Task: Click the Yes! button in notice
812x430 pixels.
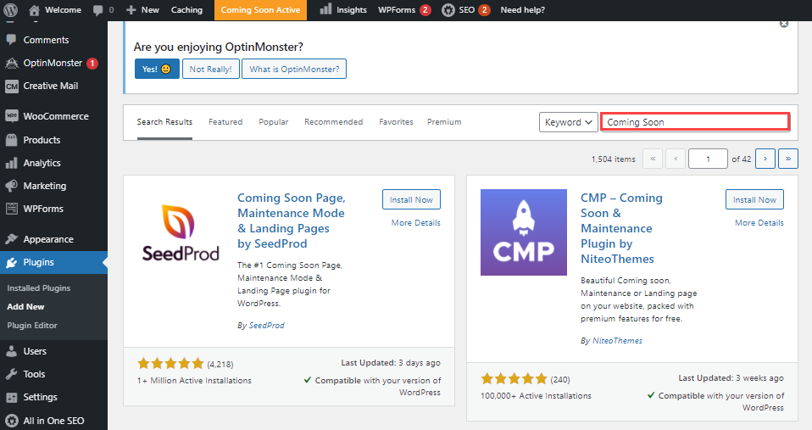Action: point(157,69)
